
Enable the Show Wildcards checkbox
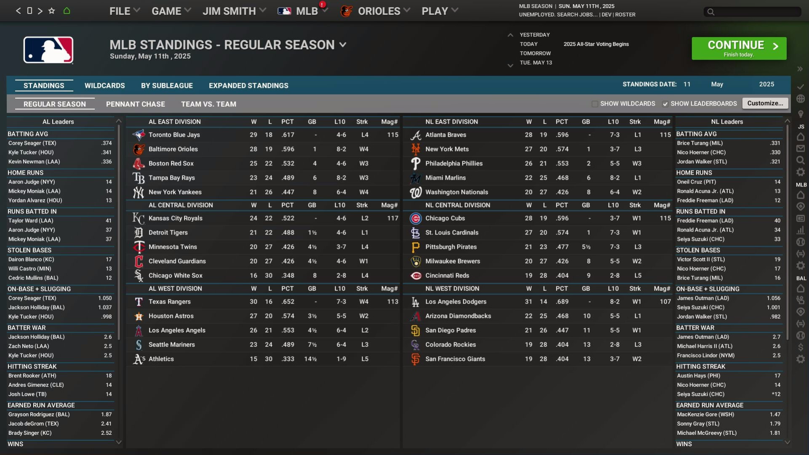[595, 104]
